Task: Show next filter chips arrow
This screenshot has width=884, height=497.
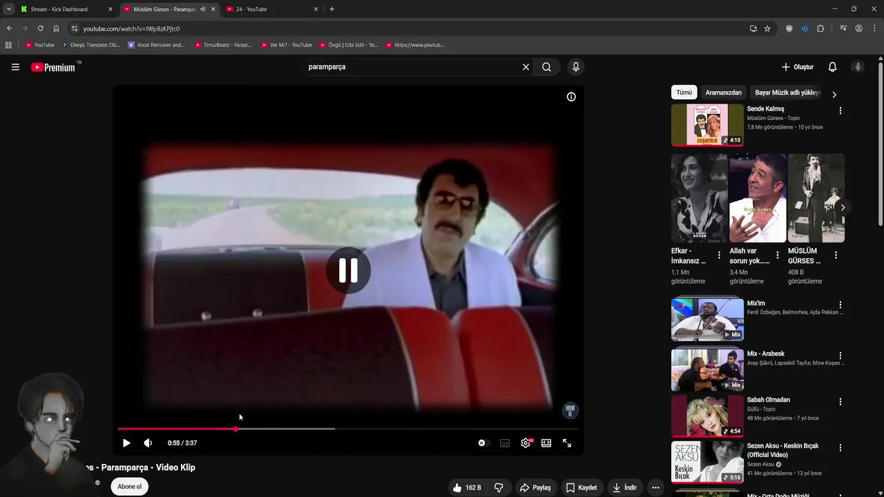Action: (x=834, y=95)
